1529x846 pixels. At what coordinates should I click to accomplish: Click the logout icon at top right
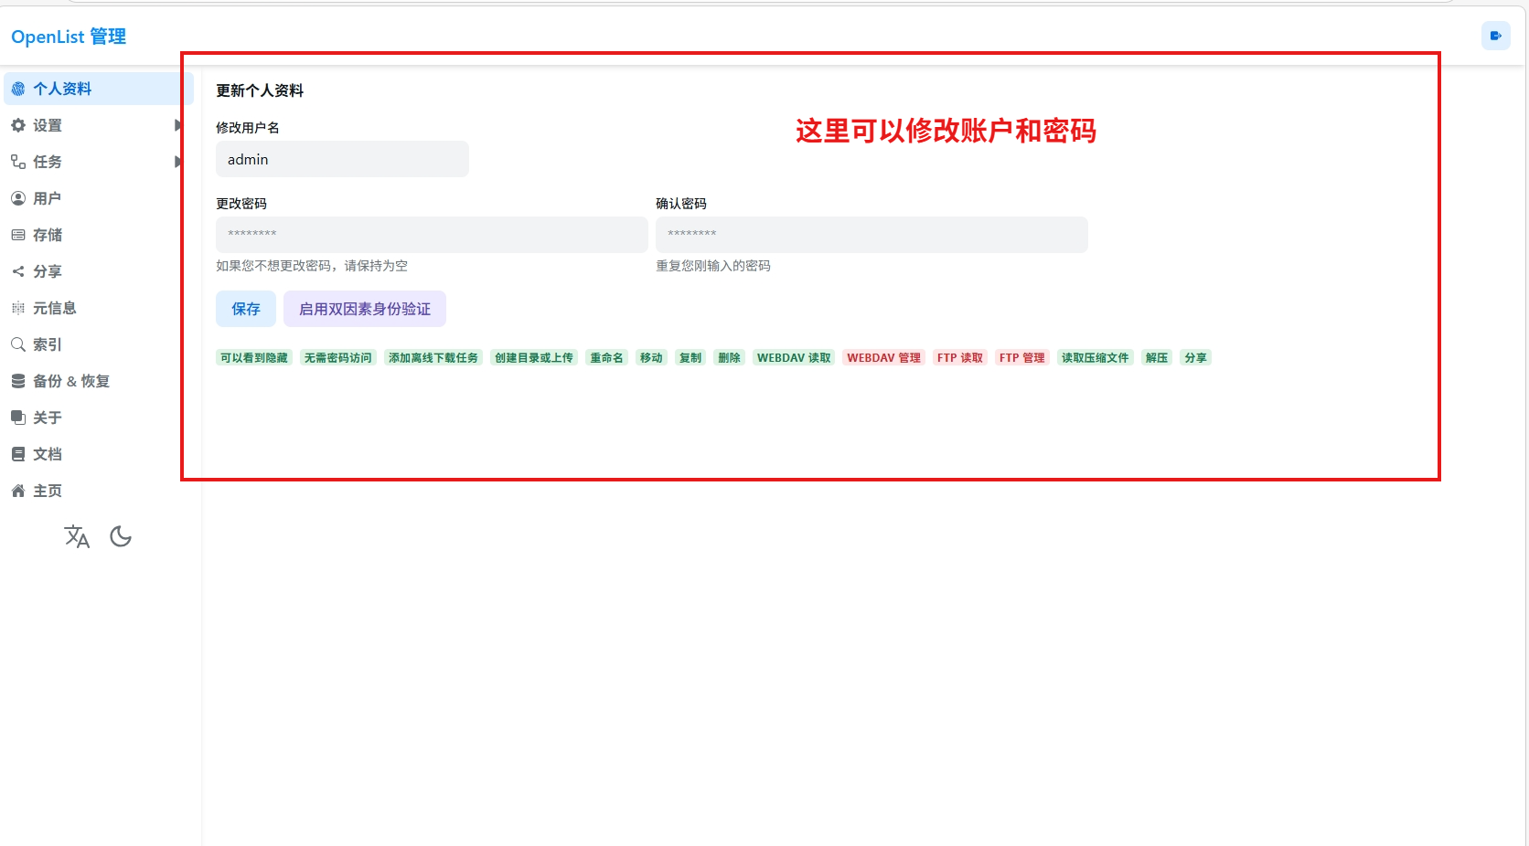(x=1496, y=36)
